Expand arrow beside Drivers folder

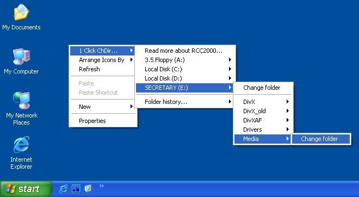288,130
